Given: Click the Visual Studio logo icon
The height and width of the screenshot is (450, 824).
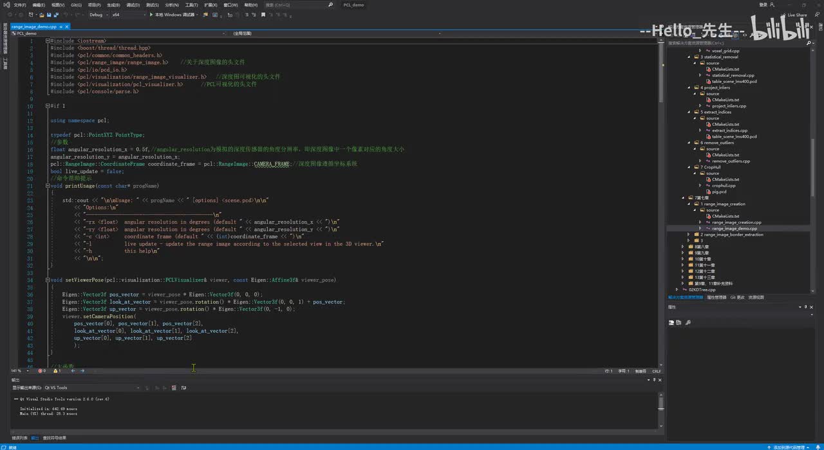Looking at the screenshot, I should [5, 4].
